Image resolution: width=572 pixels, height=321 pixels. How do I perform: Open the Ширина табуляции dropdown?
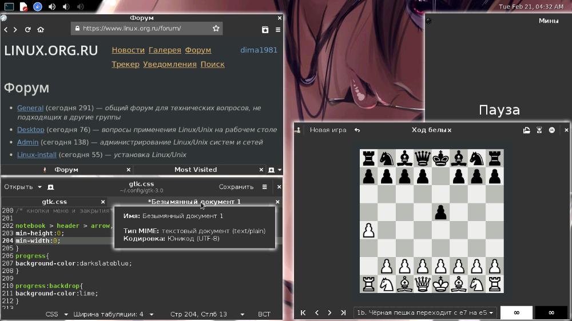pos(113,314)
